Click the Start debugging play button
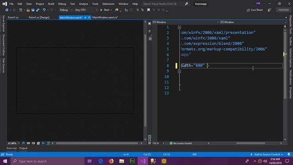This screenshot has height=165, width=293. click(105, 10)
